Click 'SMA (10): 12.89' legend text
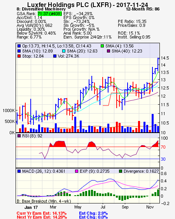Image resolution: width=175 pixels, height=219 pixels. click(x=37, y=51)
